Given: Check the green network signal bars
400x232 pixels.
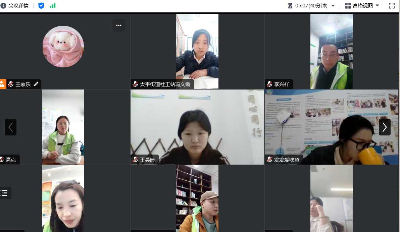Looking at the screenshot, I should (x=53, y=6).
